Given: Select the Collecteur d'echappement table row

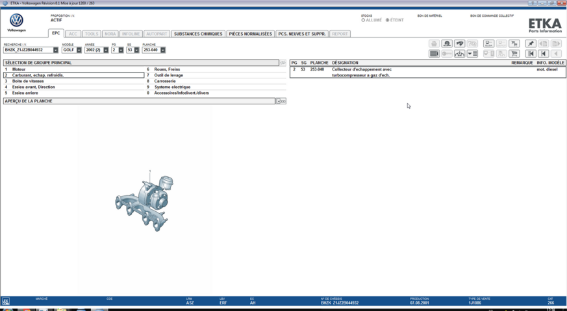Looking at the screenshot, I should 428,72.
